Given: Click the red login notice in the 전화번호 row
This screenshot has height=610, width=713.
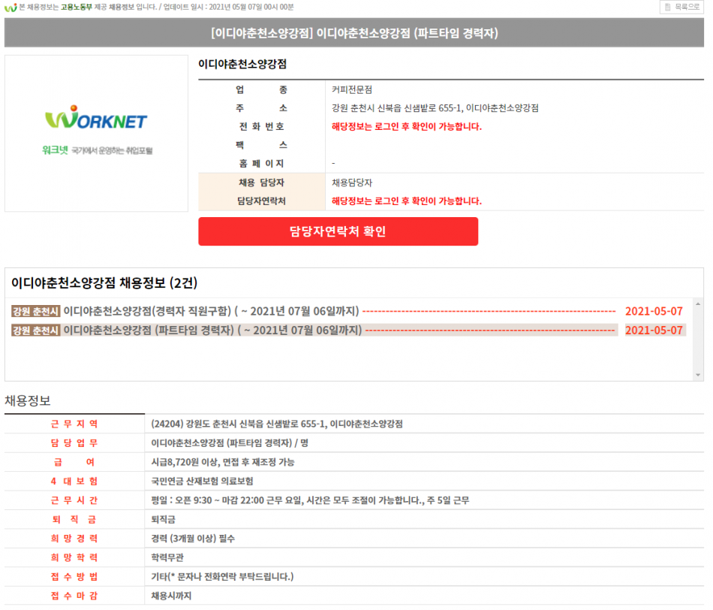Looking at the screenshot, I should (407, 126).
